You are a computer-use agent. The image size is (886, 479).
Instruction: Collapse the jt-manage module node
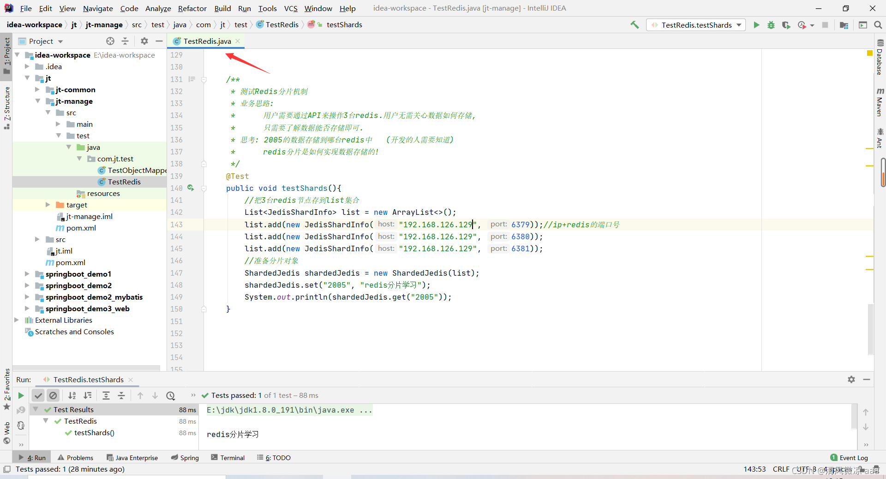pyautogui.click(x=38, y=101)
